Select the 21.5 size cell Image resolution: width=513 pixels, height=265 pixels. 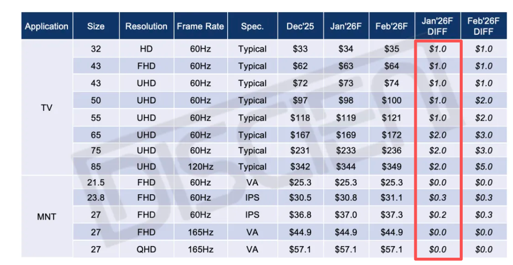point(96,183)
